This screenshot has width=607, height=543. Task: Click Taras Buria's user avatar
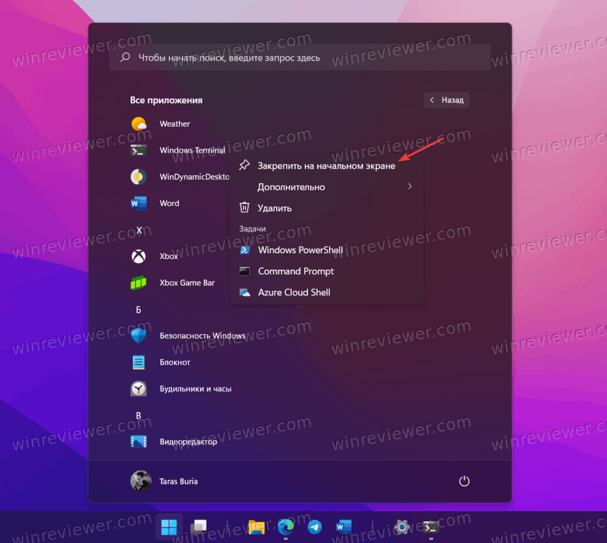click(x=141, y=481)
